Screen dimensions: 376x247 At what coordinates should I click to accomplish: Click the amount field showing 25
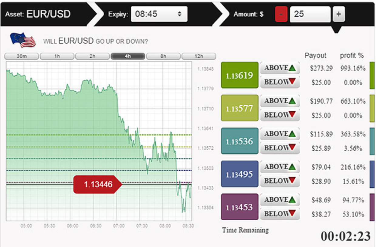[310, 14]
